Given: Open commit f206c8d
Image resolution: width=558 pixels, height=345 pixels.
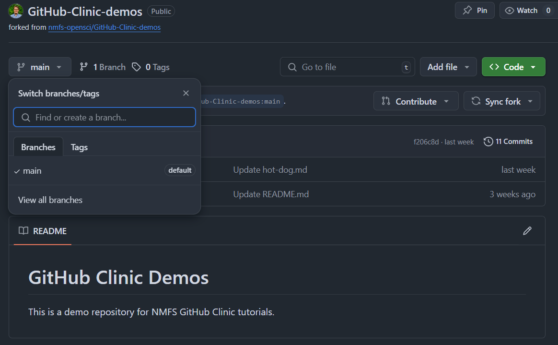Looking at the screenshot, I should point(426,142).
